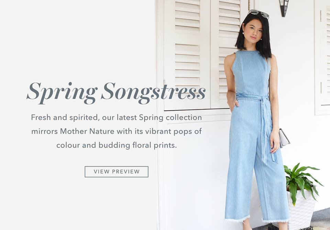Image resolution: width=330 pixels, height=230 pixels.
Task: Click the text "colour and budding floral prints"
Action: (116, 145)
